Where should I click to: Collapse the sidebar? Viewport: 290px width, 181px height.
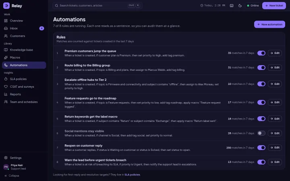click(x=12, y=176)
